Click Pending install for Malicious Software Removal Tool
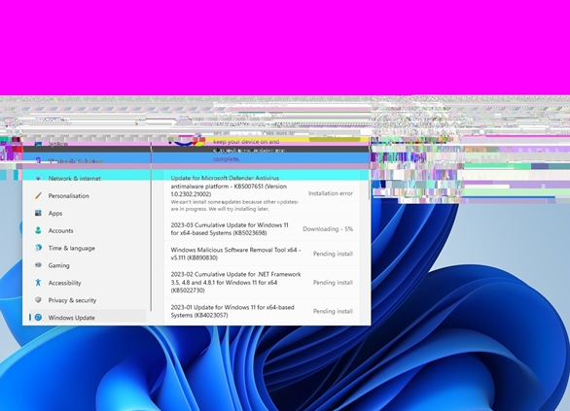 coord(333,254)
